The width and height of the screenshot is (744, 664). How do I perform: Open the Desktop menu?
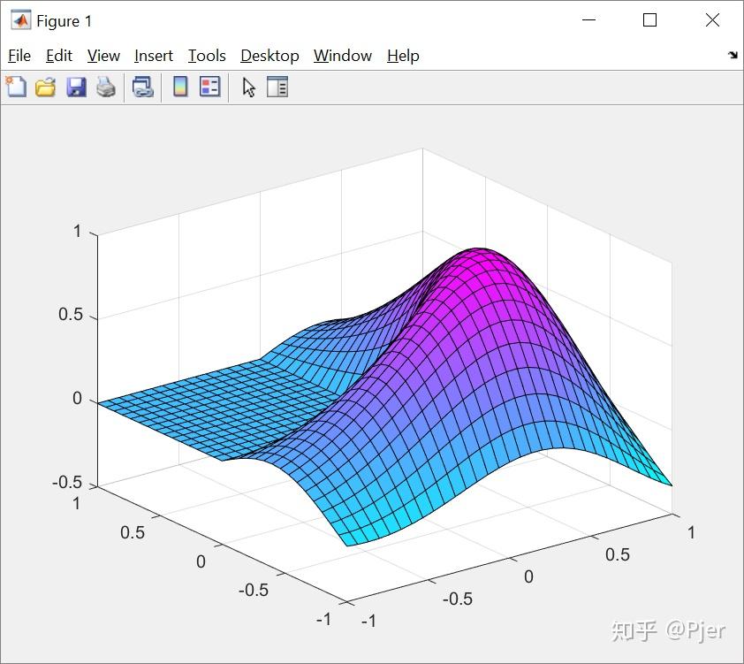270,56
